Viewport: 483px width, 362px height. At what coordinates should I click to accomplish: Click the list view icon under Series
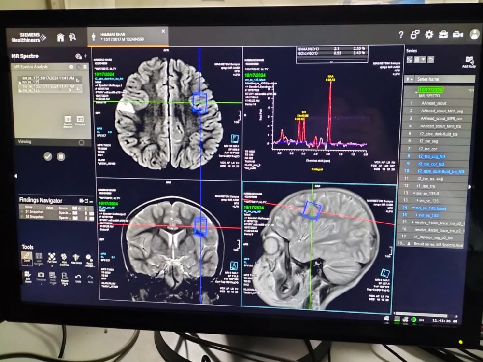pyautogui.click(x=416, y=60)
